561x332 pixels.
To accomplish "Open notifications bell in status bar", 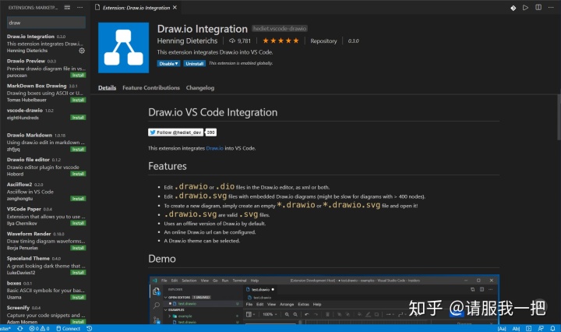I will [x=552, y=328].
